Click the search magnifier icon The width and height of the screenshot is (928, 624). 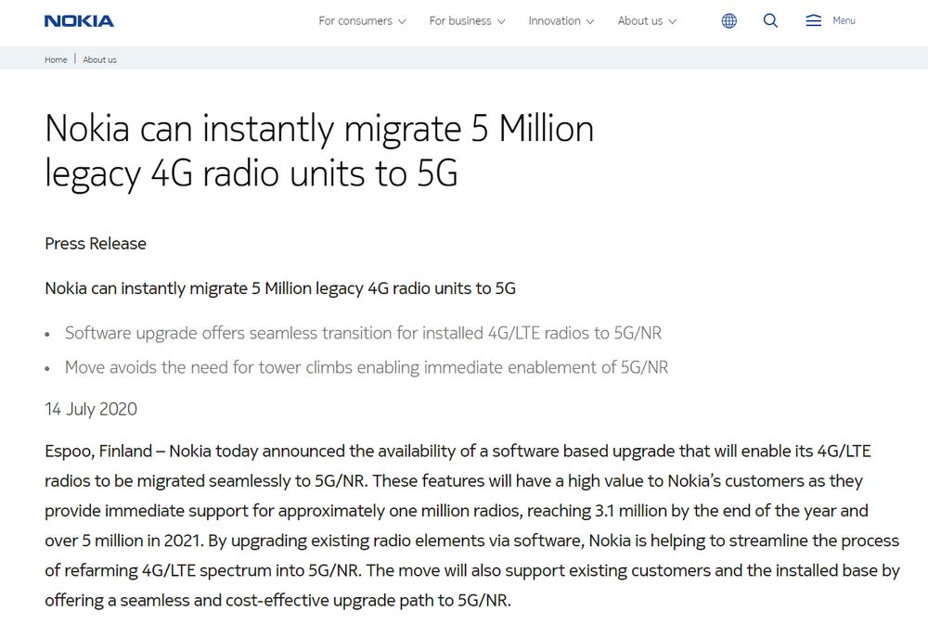(x=770, y=20)
